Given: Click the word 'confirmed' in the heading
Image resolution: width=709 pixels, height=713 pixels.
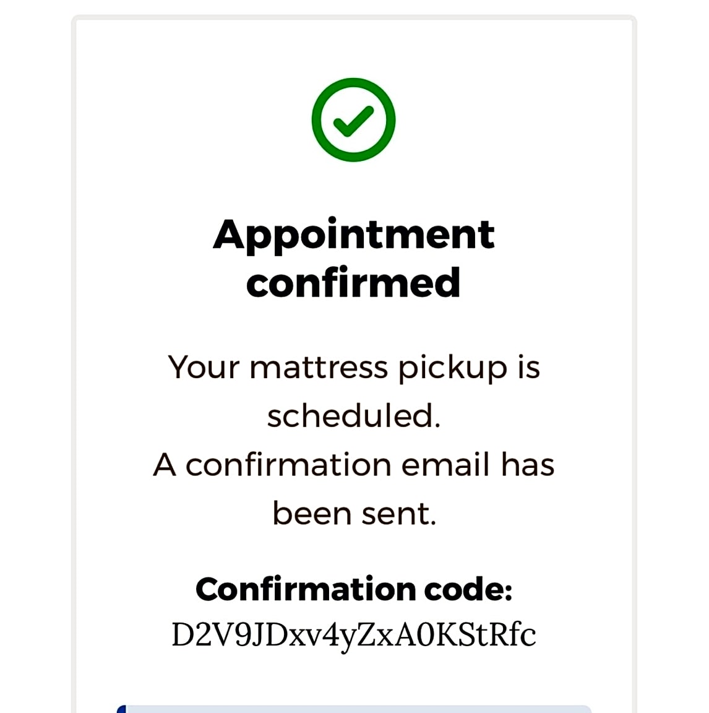Looking at the screenshot, I should [354, 283].
